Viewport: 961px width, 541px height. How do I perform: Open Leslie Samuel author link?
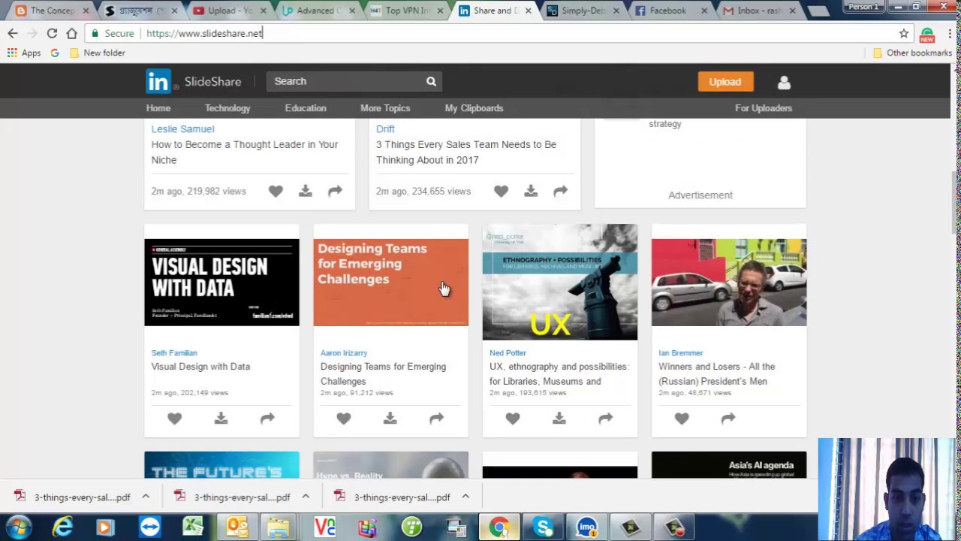(x=182, y=129)
